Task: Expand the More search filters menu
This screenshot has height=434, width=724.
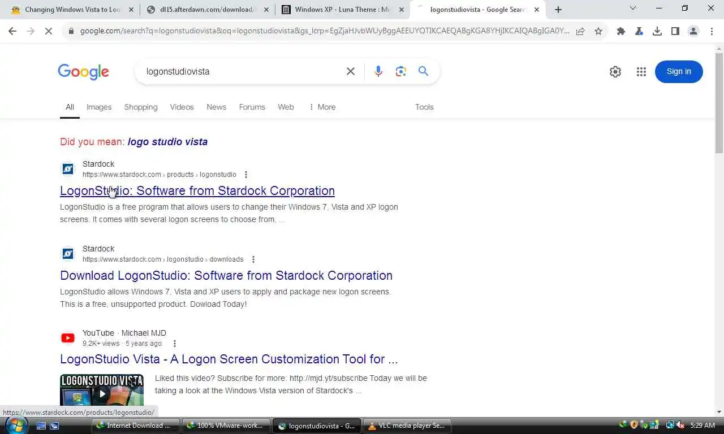Action: [x=322, y=107]
